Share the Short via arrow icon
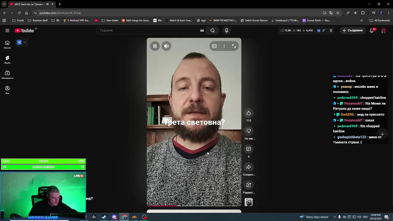Screen dimensions: 393x221 249,167
